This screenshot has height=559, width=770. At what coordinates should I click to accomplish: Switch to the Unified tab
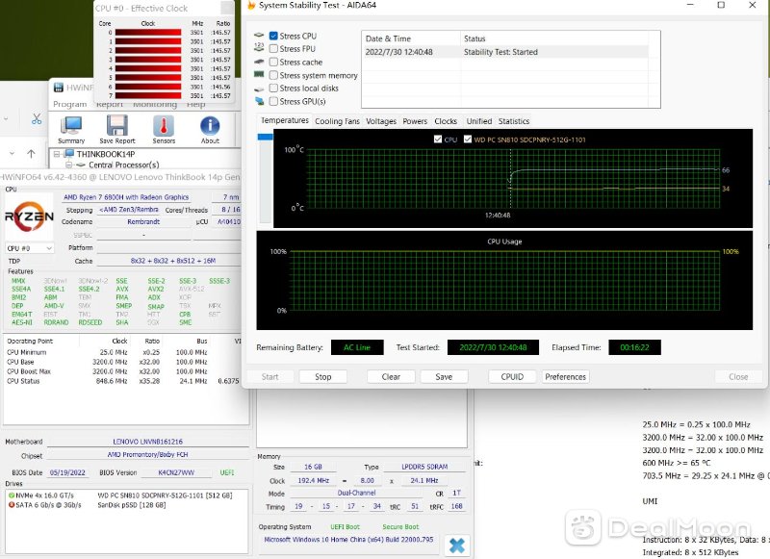tap(478, 121)
